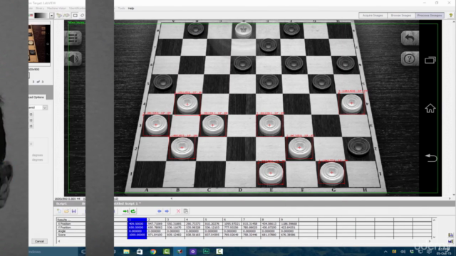Click the Run Once green arrow icon

(x=125, y=211)
